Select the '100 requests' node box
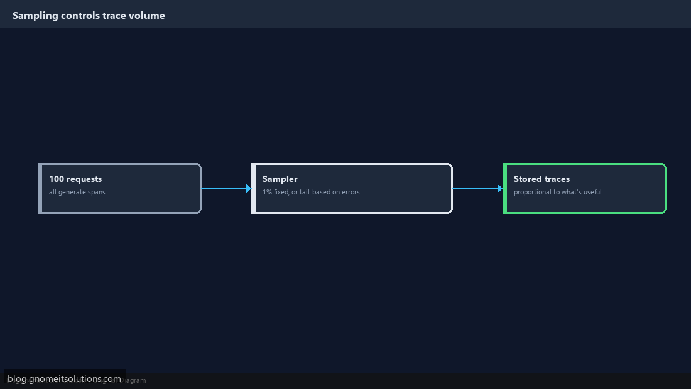 pyautogui.click(x=119, y=188)
